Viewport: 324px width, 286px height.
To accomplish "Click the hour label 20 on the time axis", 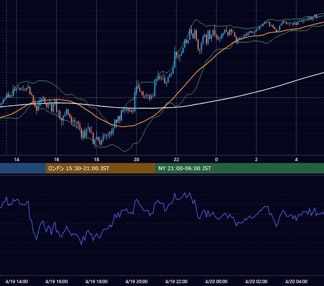I will tap(136, 160).
